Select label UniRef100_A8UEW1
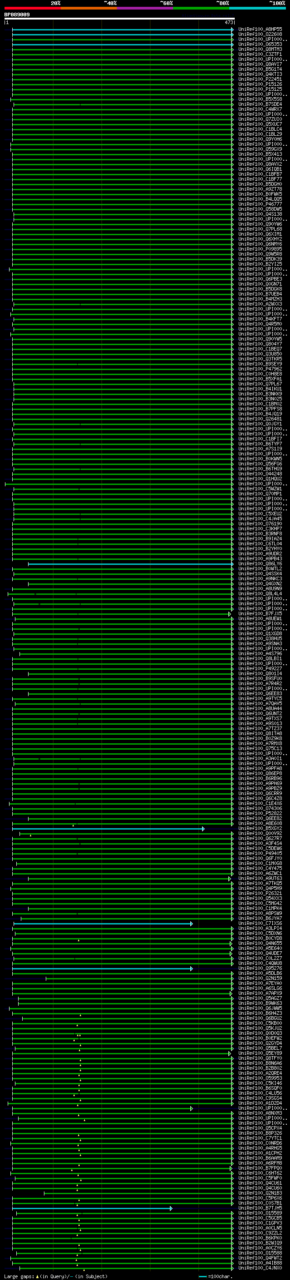This screenshot has width=290, height=1280. point(260,618)
